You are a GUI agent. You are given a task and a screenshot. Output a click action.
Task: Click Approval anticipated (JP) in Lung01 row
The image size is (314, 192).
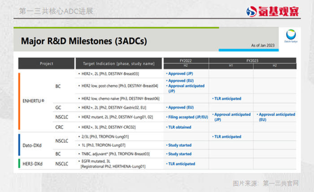[x=231, y=117]
